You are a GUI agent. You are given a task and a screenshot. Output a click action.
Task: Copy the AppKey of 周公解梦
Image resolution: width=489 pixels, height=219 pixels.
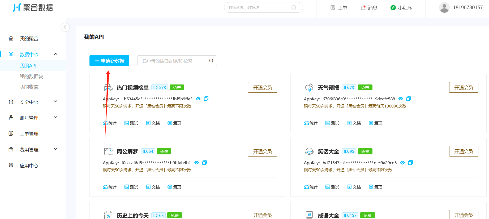[x=204, y=163]
